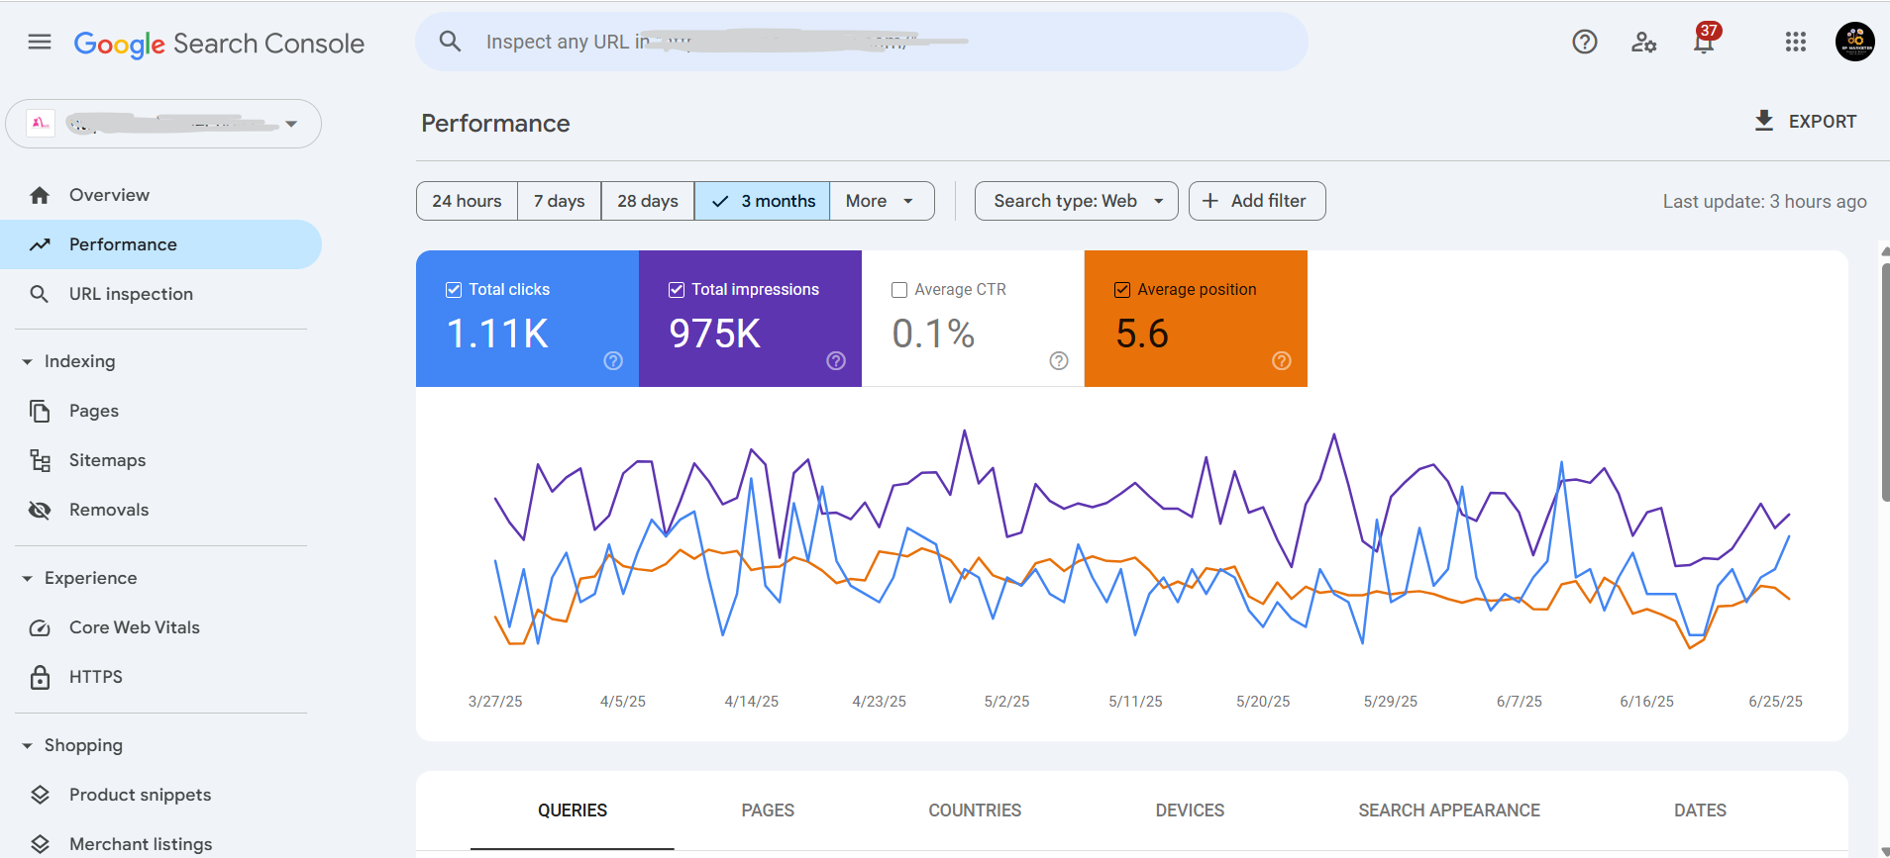Viewport: 1890px width, 858px height.
Task: Click help icon on Average position card
Action: (x=1282, y=361)
